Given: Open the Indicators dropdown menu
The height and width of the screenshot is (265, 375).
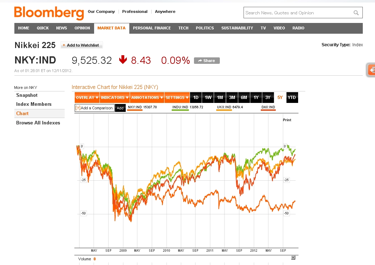Looking at the screenshot, I should pos(114,98).
